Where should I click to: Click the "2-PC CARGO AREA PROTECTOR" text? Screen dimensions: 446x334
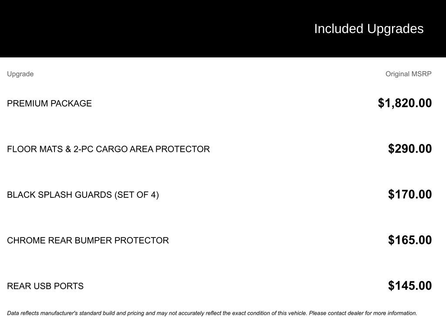point(142,149)
